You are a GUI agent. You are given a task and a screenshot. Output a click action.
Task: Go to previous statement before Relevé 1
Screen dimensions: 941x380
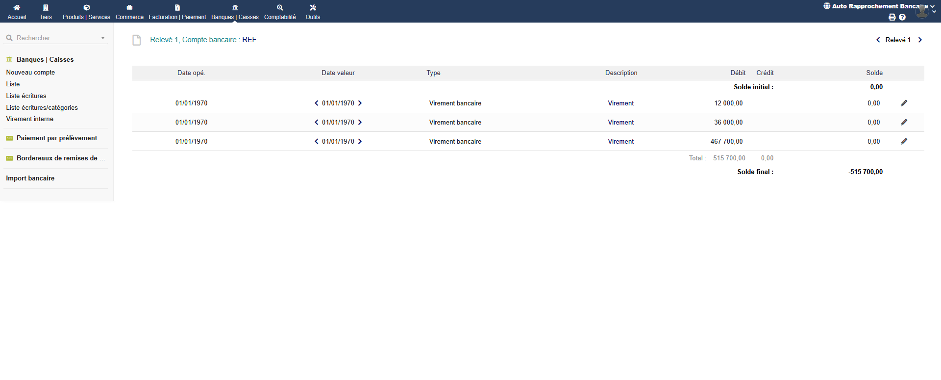(878, 40)
